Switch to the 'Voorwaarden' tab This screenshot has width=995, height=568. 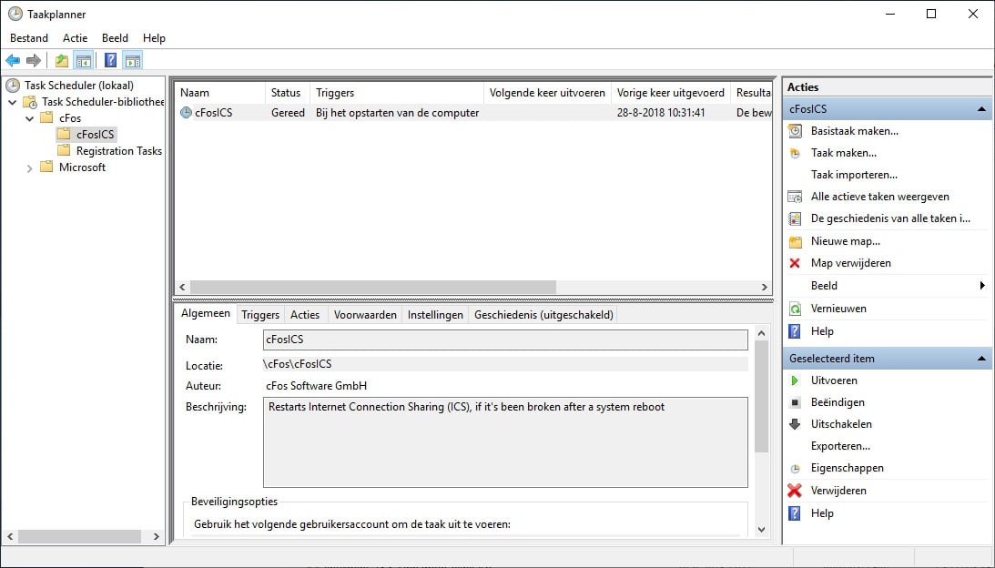(364, 314)
